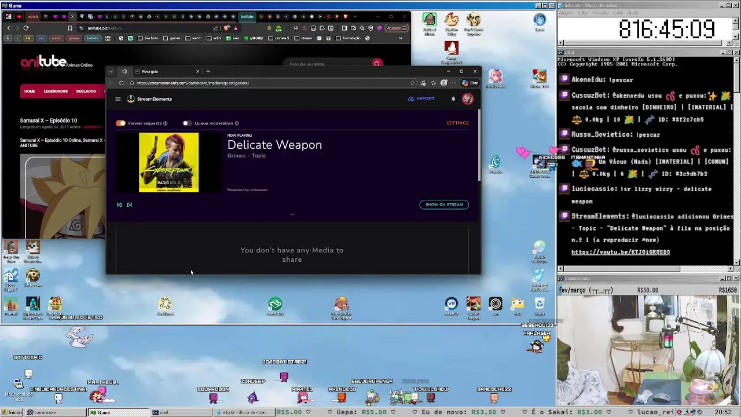Click the Iniciar start button
This screenshot has height=417, width=741.
[12, 412]
